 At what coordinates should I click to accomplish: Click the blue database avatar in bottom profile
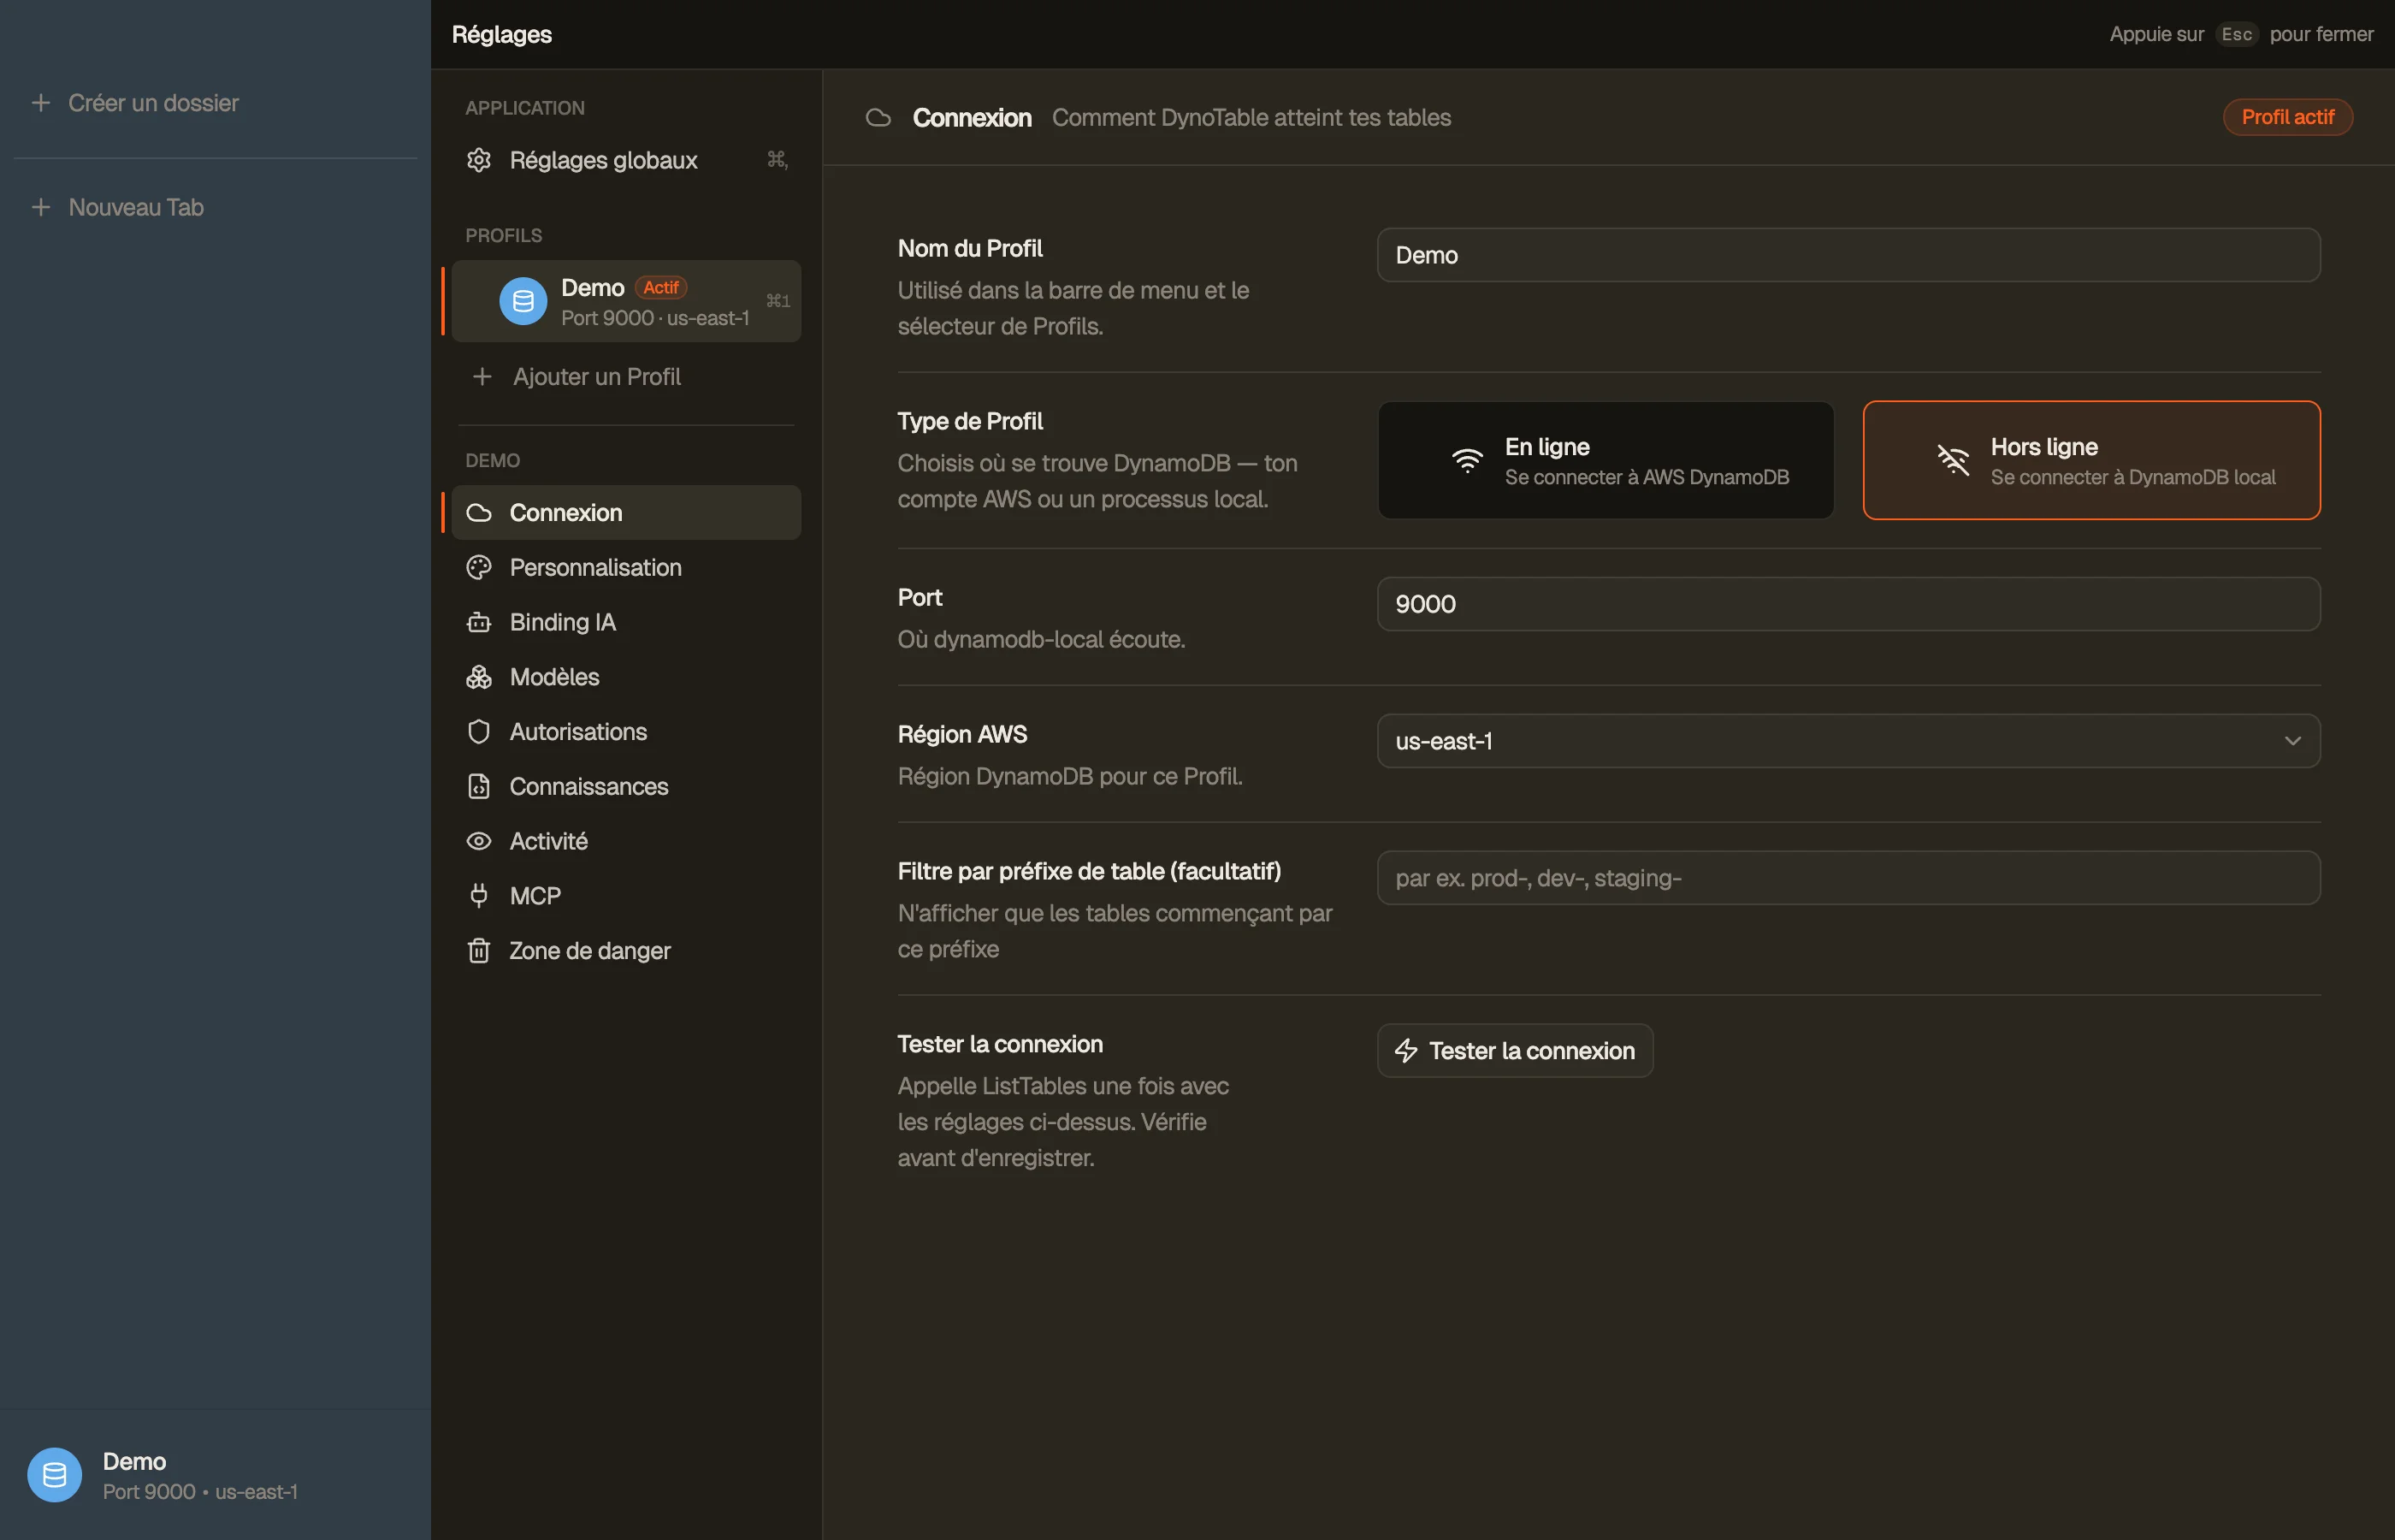coord(55,1475)
